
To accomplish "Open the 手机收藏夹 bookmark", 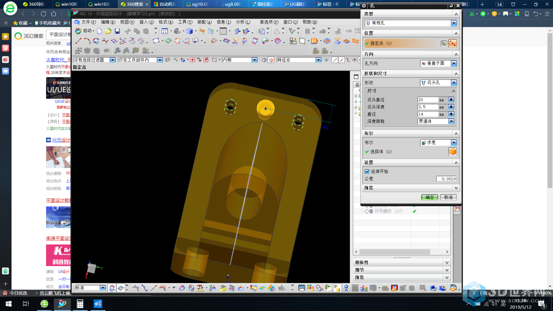I will click(x=48, y=23).
